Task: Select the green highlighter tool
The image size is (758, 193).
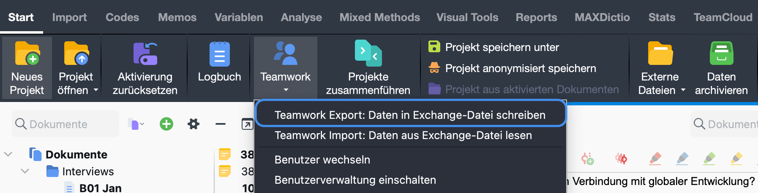Action: click(x=709, y=158)
